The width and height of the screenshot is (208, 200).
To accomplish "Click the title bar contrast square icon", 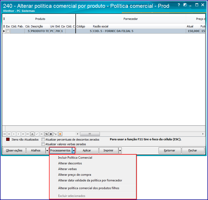I will coord(185,5).
